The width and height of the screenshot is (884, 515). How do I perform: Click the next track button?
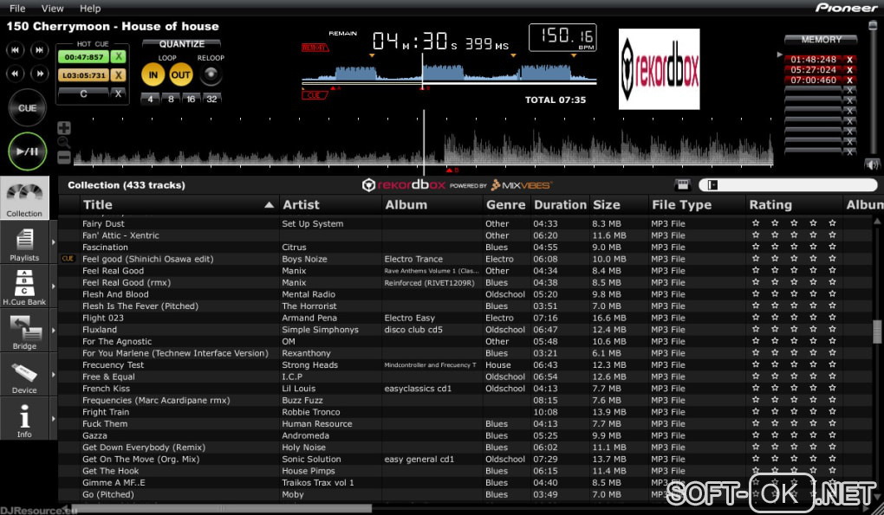click(x=40, y=50)
